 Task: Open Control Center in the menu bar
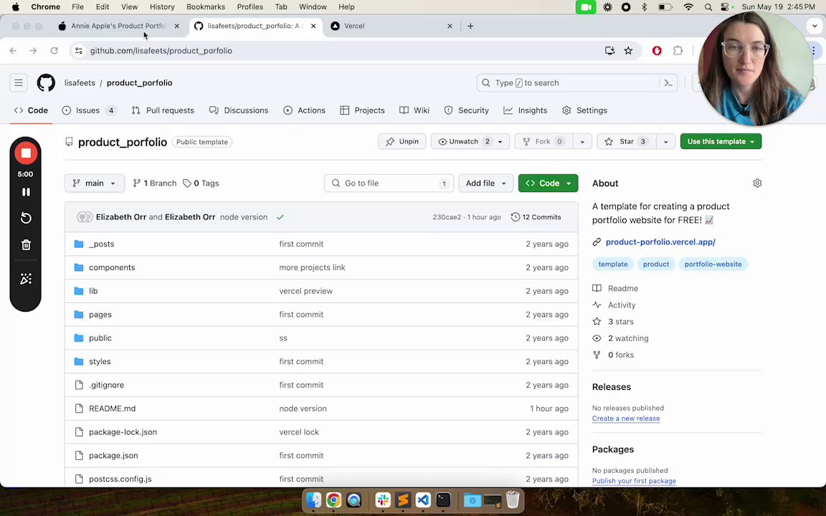[x=726, y=7]
